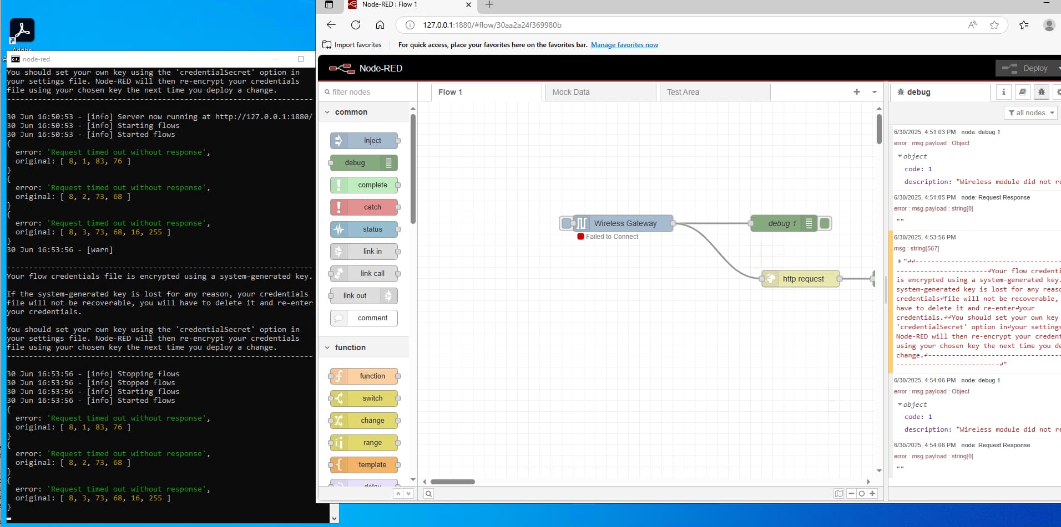
Task: Expand all palette categories double-down arrow
Action: [408, 494]
